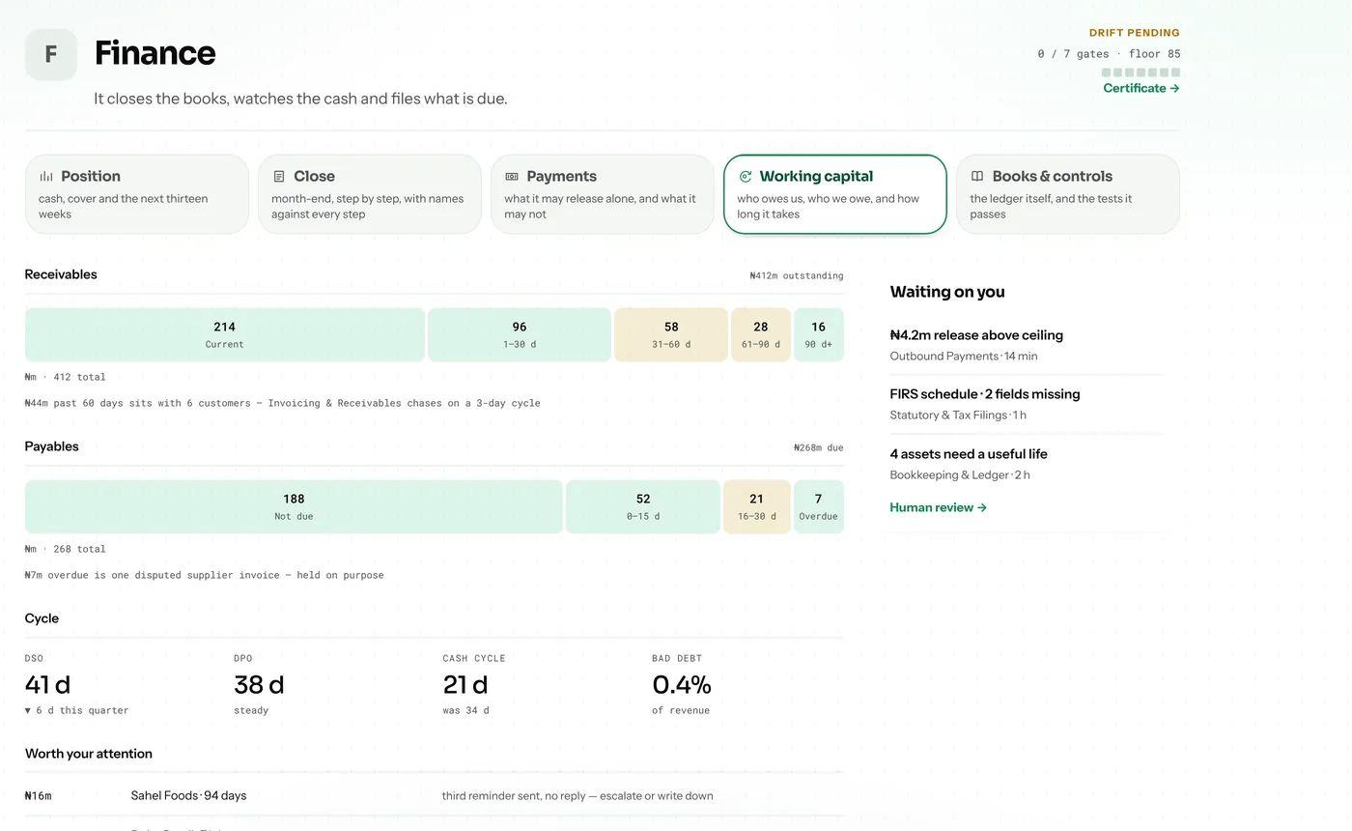
Task: Select the 21 payables 16–30 d segment
Action: tap(757, 507)
